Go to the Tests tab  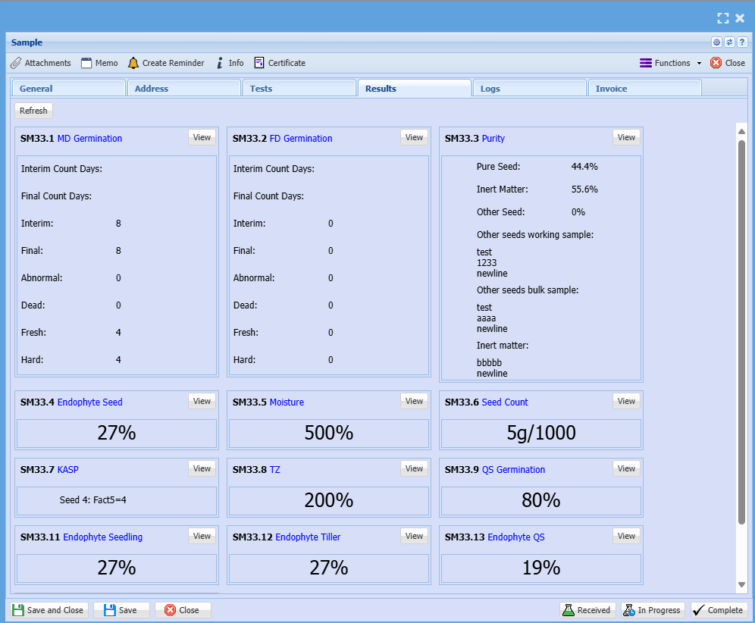point(299,89)
